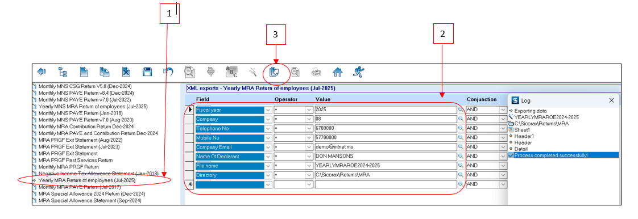Click lookup magnifier beside DON MANSONS value
Image resolution: width=638 pixels, height=219 pixels.
[x=461, y=157]
